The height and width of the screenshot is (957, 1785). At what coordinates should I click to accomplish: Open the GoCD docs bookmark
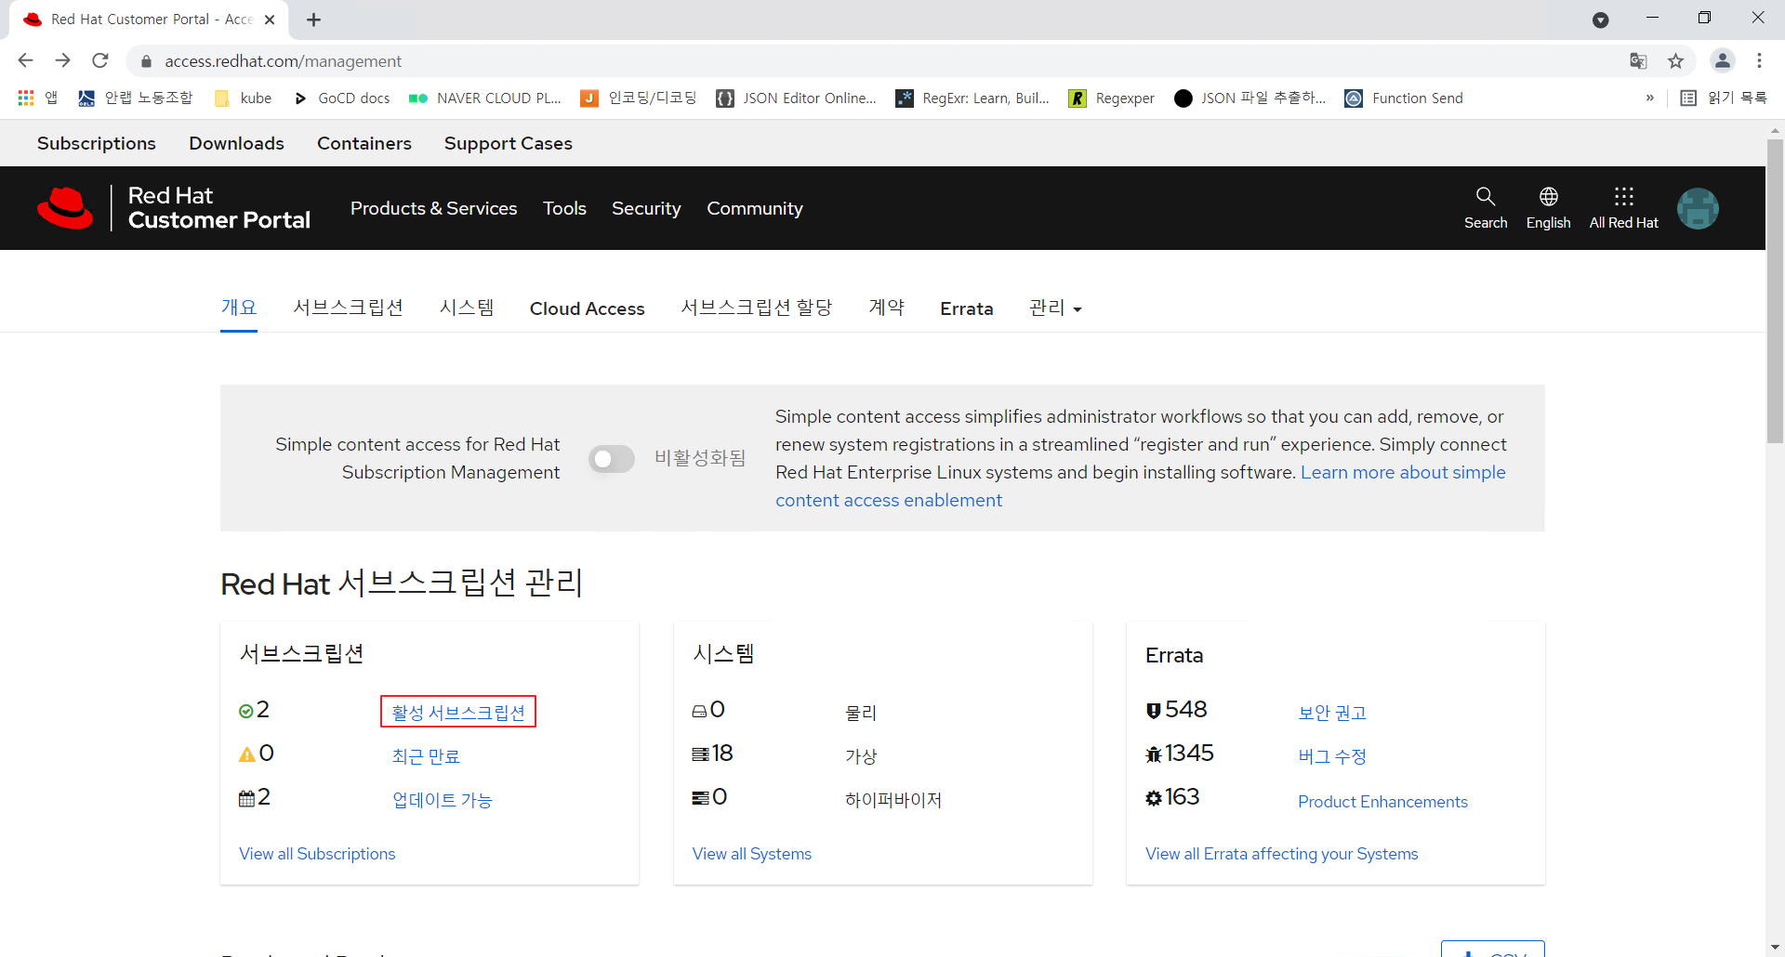tap(341, 98)
